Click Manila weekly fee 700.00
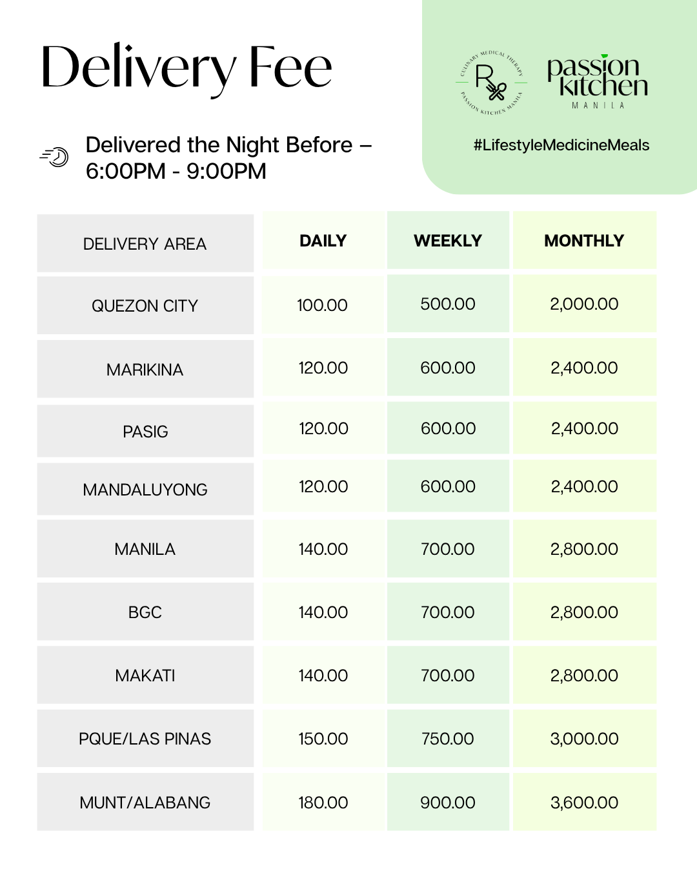The image size is (697, 871). 448,549
